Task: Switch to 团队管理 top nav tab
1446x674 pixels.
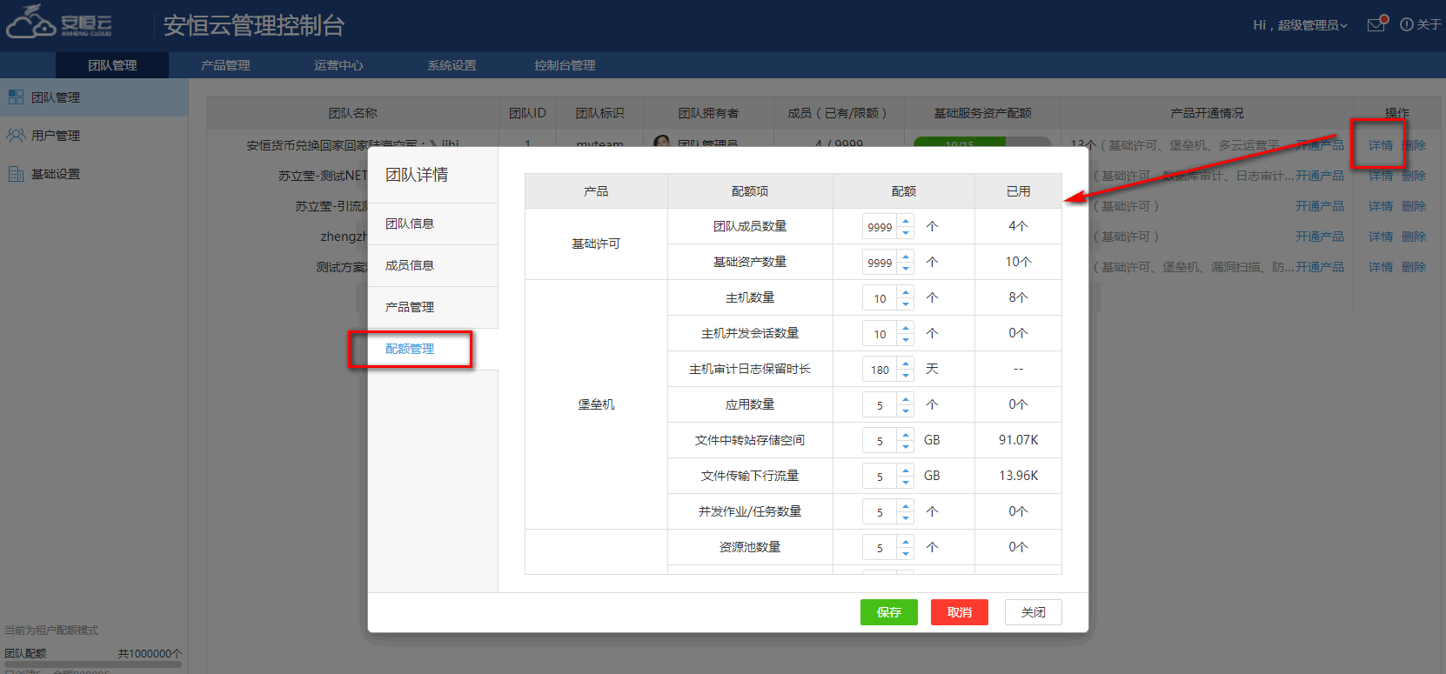Action: click(112, 65)
